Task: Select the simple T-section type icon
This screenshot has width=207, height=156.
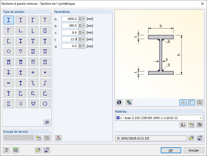Action: [x=45, y=20]
